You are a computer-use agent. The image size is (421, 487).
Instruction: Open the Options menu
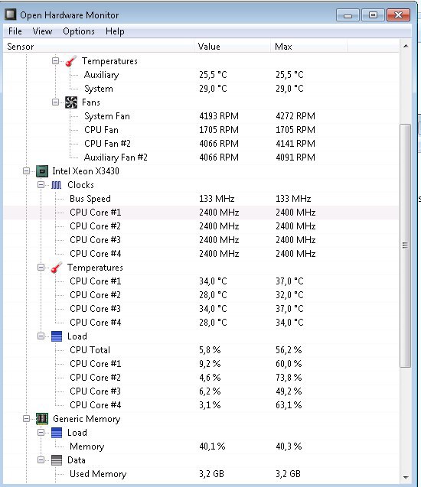(x=79, y=31)
